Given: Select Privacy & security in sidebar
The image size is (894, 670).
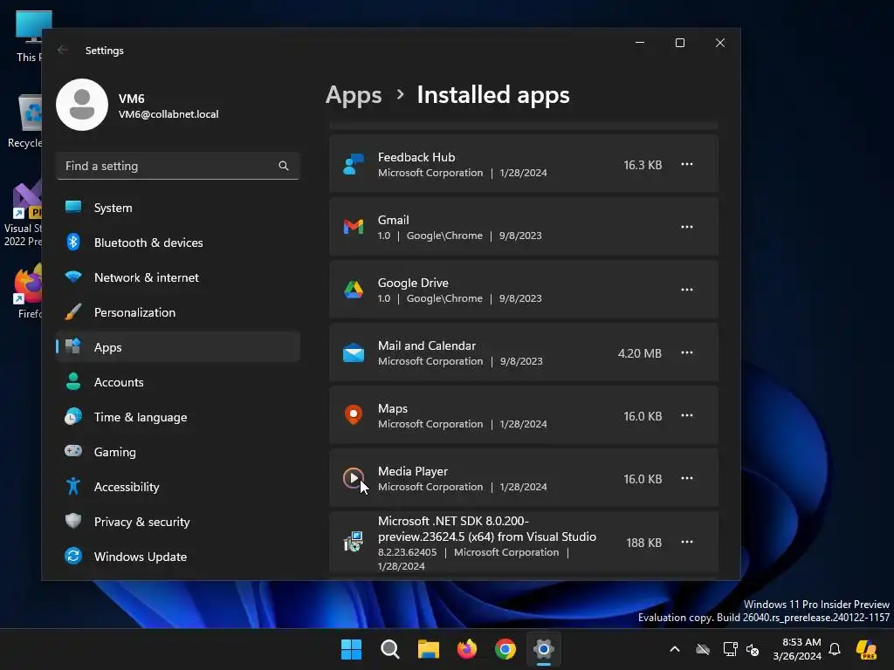Looking at the screenshot, I should coord(178,522).
